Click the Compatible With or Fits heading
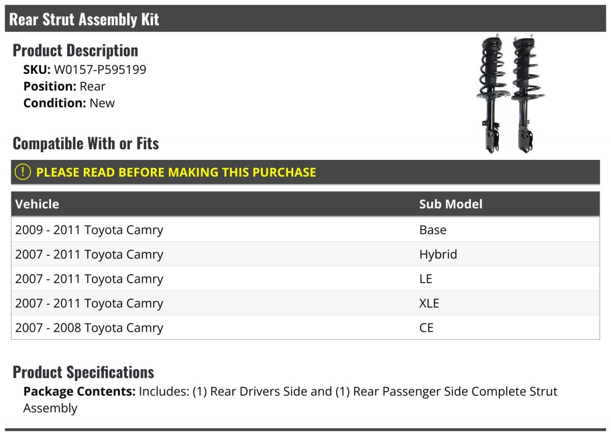Image resolution: width=611 pixels, height=436 pixels. coord(86,144)
